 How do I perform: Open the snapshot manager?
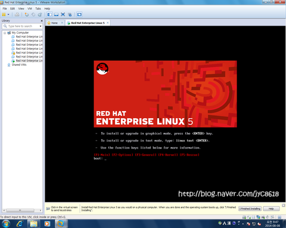click(x=40, y=14)
